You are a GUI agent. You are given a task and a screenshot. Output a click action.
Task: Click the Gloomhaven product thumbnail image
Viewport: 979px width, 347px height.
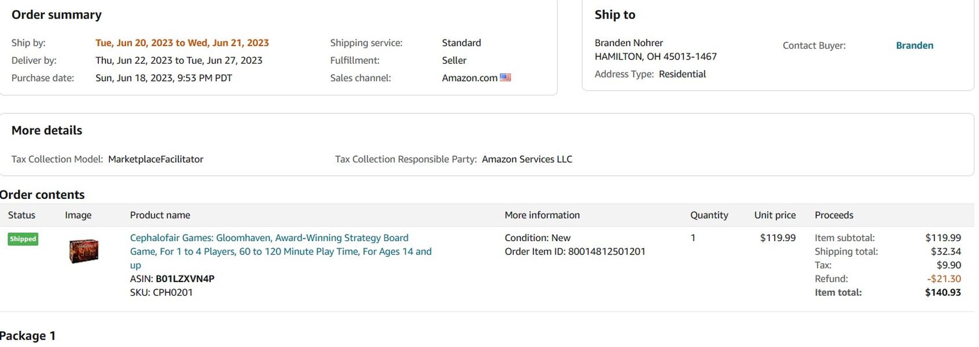(84, 251)
